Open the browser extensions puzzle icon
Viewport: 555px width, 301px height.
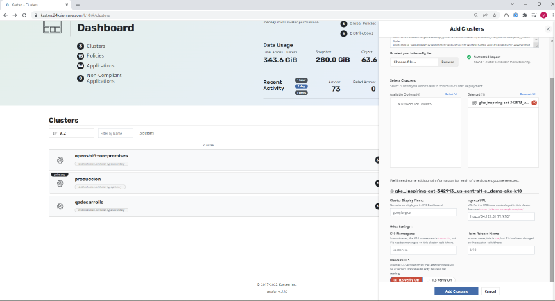click(x=525, y=15)
